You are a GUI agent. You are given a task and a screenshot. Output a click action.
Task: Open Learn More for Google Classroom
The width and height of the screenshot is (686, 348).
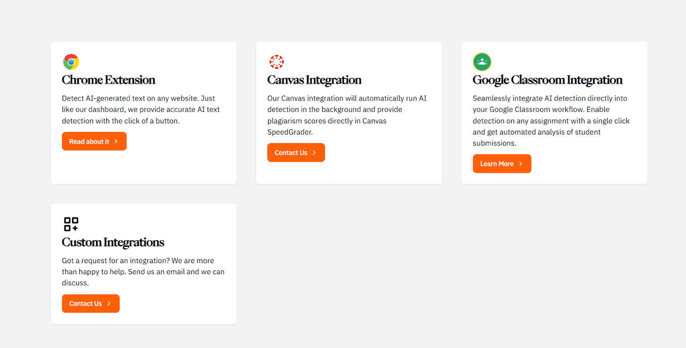pos(497,164)
